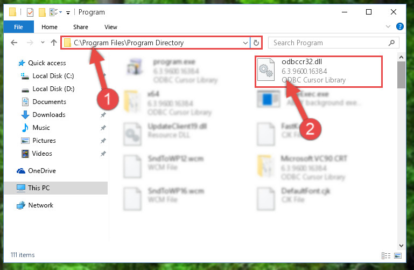Expand the ribbon with the chevron

tap(388, 26)
